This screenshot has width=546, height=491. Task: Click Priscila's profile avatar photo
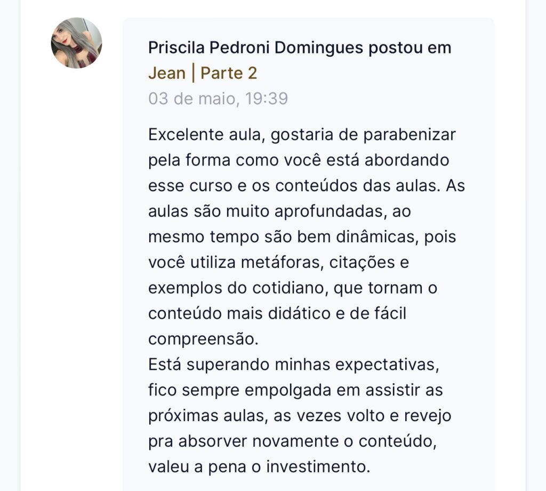pos(76,43)
